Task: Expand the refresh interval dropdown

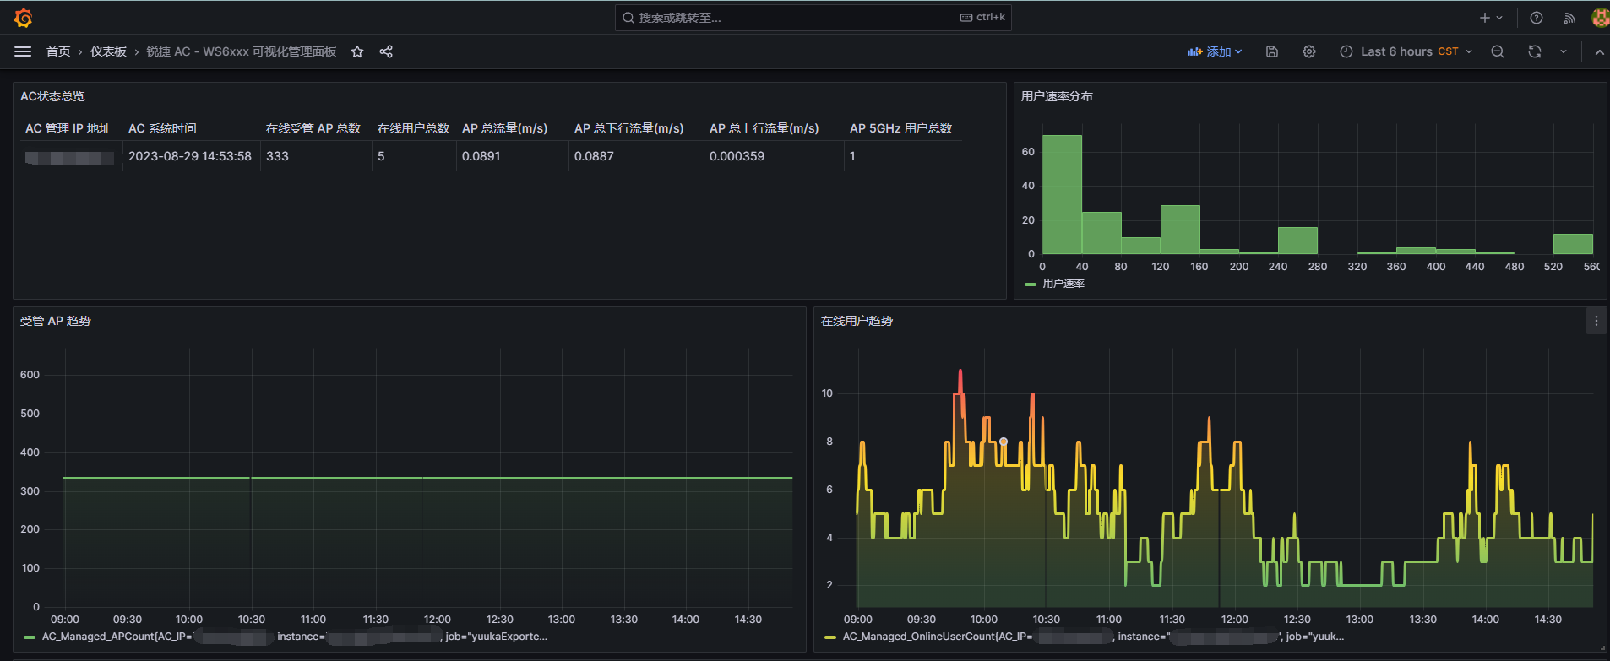Action: pos(1564,51)
